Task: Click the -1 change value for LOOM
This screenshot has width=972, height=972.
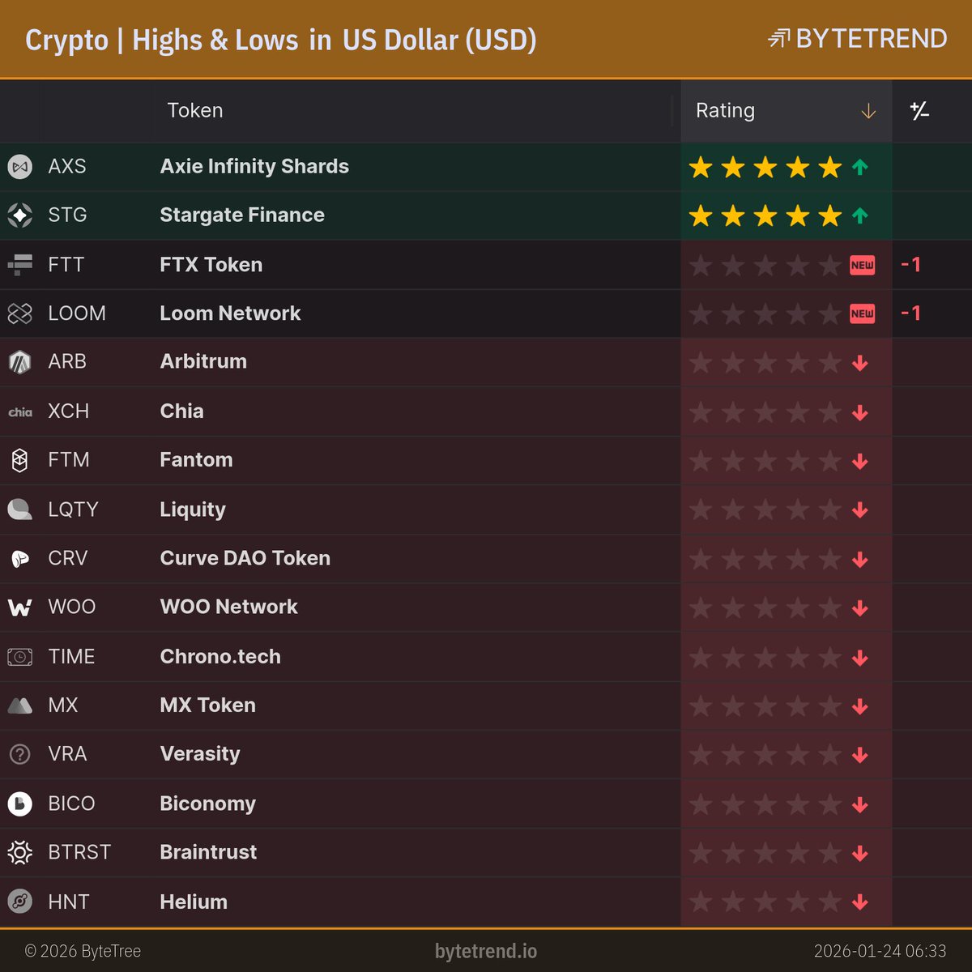Action: tap(911, 313)
